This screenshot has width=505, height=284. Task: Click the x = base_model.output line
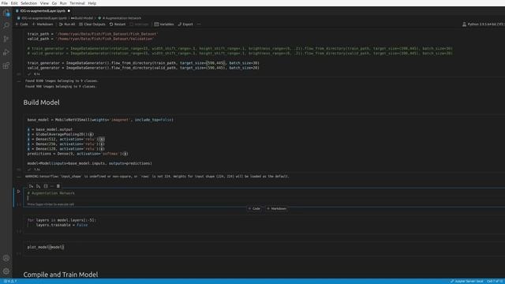(x=50, y=129)
